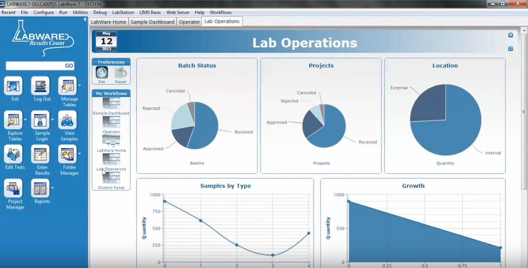Click the Log Out icon

pyautogui.click(x=40, y=86)
